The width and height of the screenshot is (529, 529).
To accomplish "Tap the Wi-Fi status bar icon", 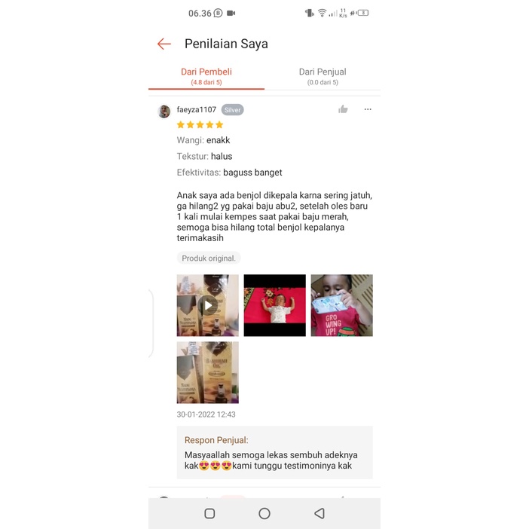I will pos(323,13).
